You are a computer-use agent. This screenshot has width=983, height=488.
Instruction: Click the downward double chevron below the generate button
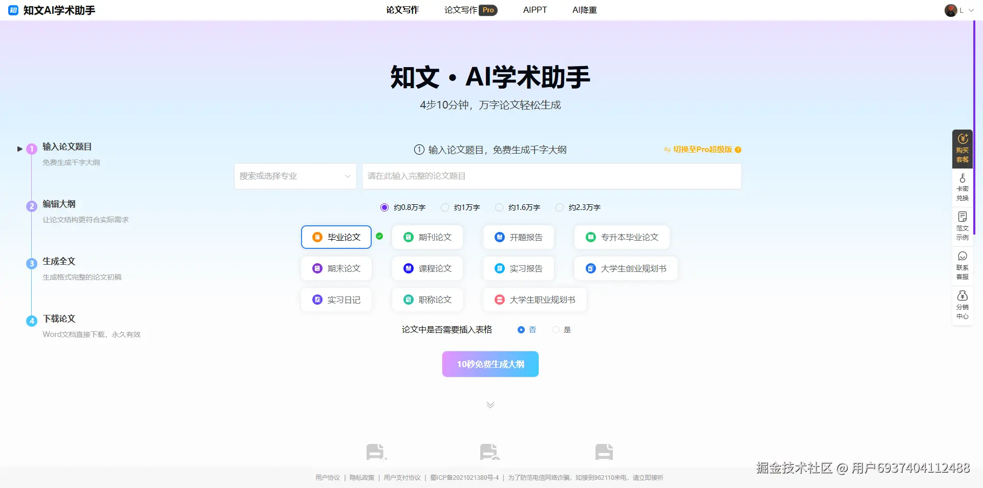click(x=490, y=404)
